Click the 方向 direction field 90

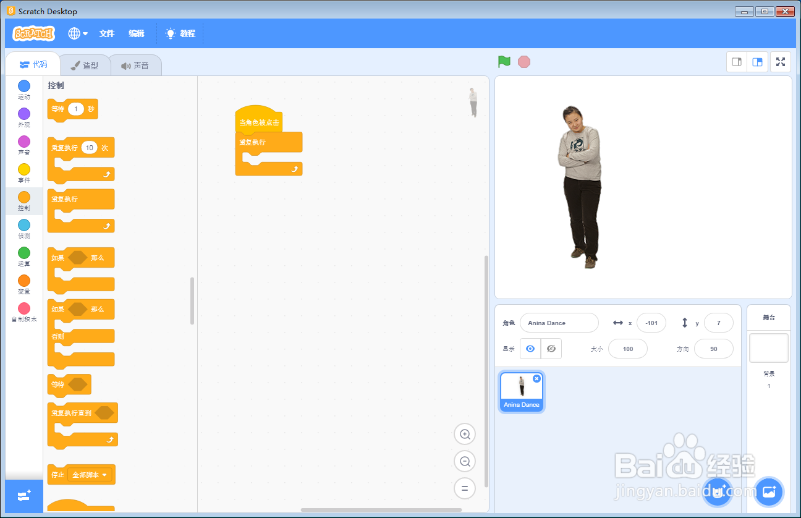(x=714, y=349)
